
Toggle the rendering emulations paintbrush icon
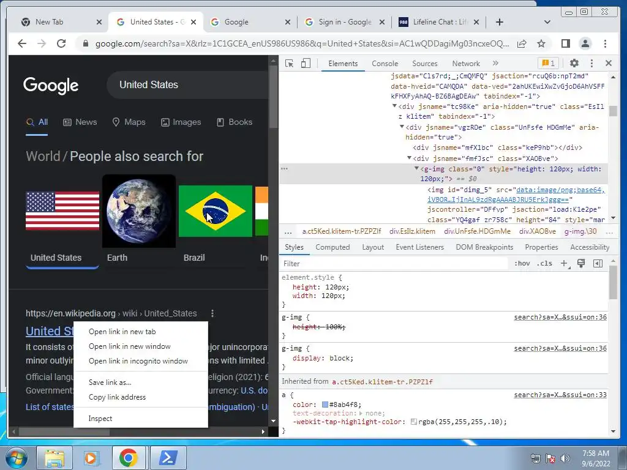pos(581,263)
